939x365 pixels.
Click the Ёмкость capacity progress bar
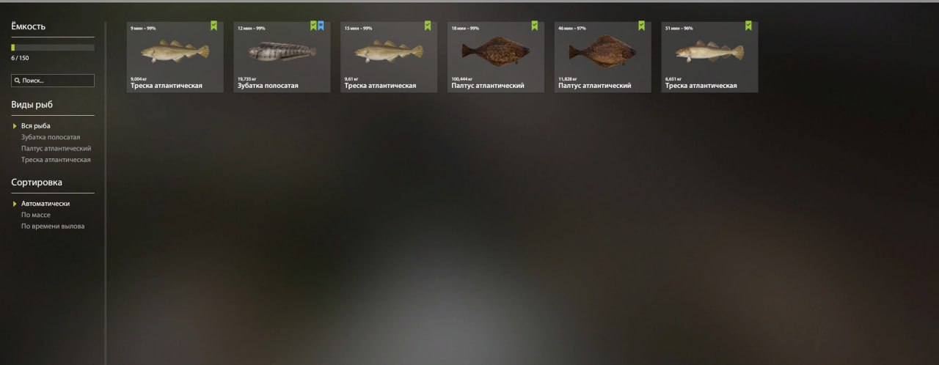point(53,48)
